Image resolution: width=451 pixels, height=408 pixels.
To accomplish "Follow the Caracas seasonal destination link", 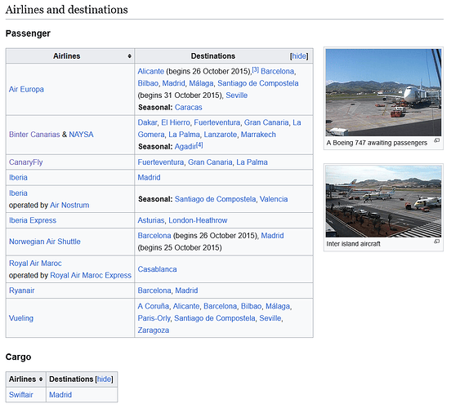I will click(x=189, y=108).
